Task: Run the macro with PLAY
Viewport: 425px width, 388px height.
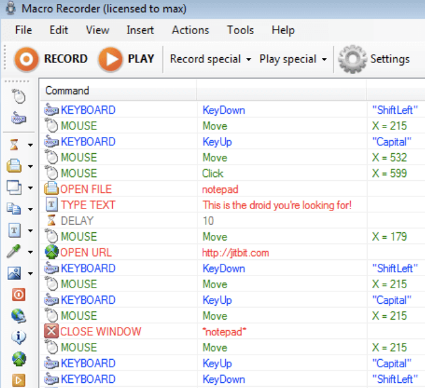Action: pyautogui.click(x=126, y=59)
